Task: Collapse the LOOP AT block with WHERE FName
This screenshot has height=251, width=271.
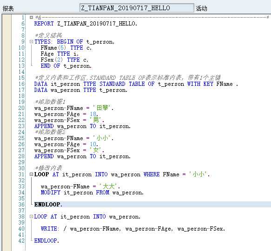Action: click(31, 174)
